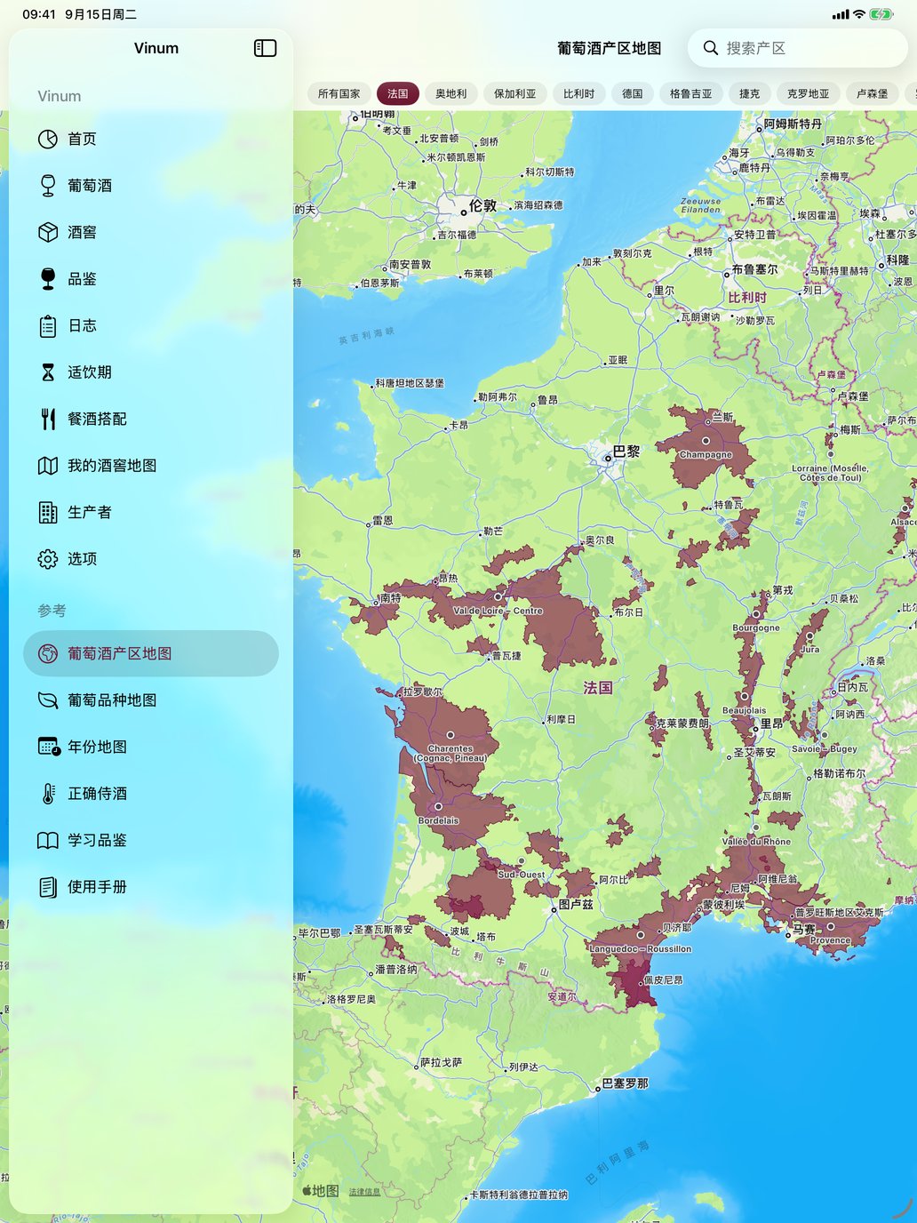Viewport: 917px width, 1223px height.
Task: Switch to the 奥地利 filter chip
Action: pos(451,93)
